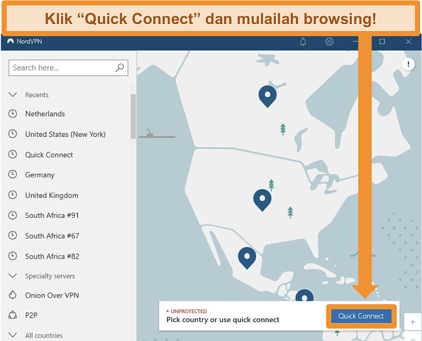Click clock icon beside South Africa #91
The height and width of the screenshot is (341, 422).
pos(12,215)
